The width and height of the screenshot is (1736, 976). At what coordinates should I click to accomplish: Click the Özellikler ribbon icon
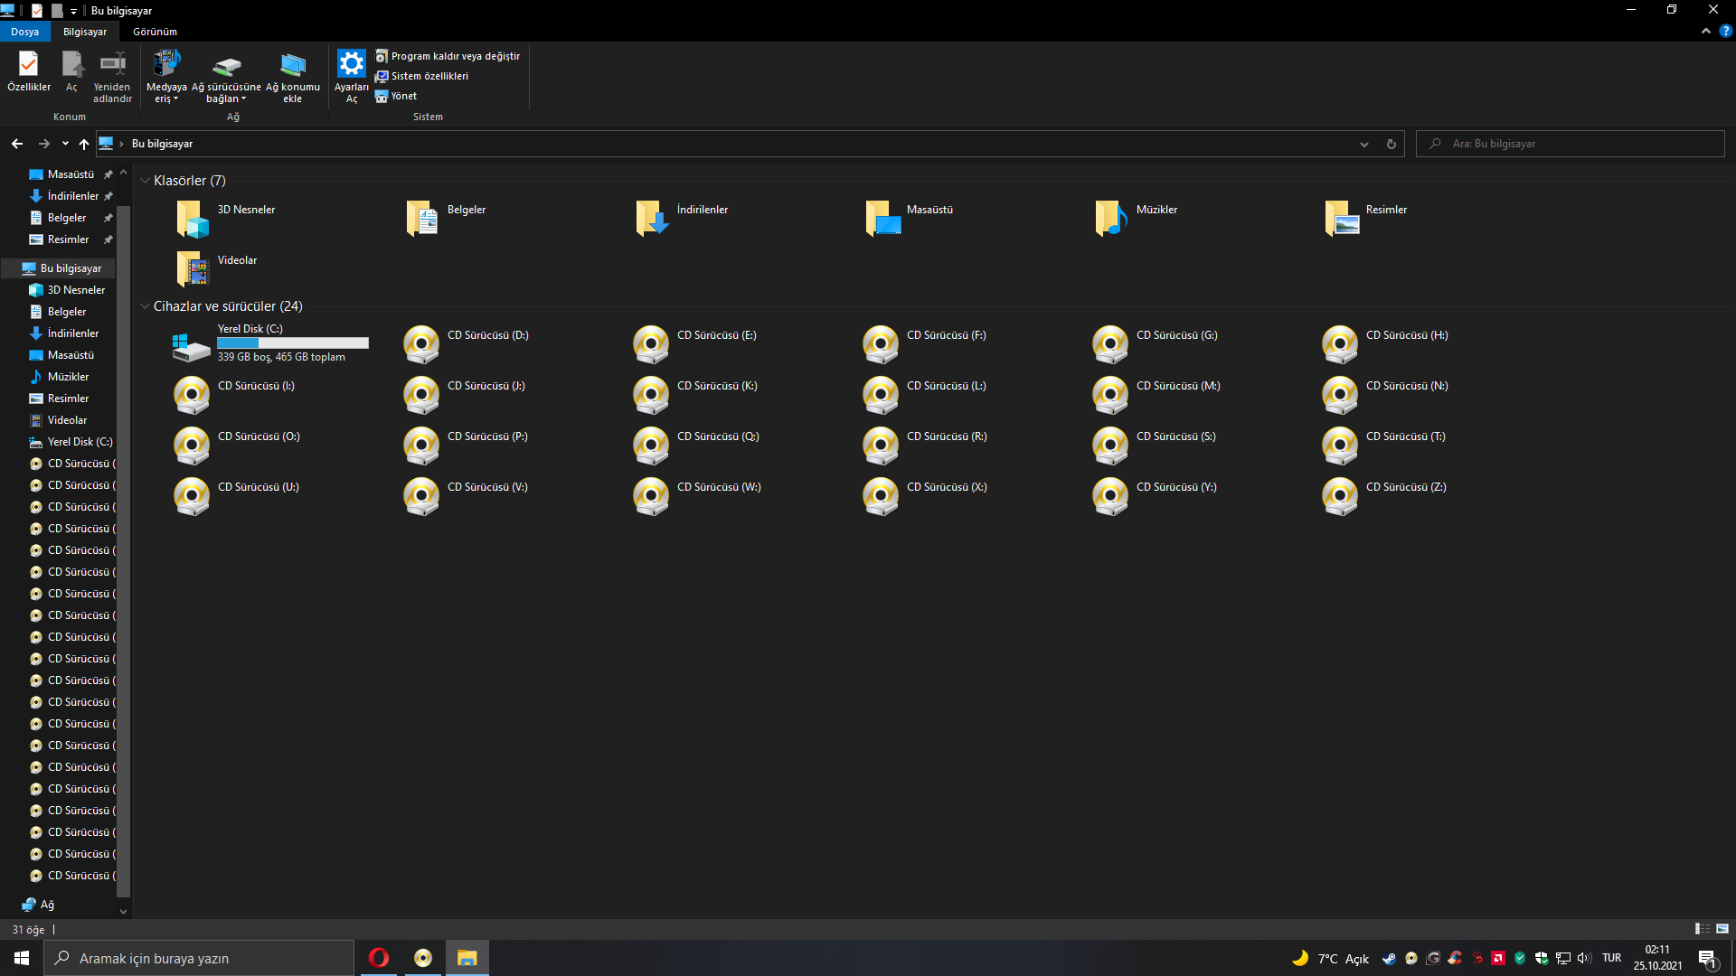click(28, 65)
